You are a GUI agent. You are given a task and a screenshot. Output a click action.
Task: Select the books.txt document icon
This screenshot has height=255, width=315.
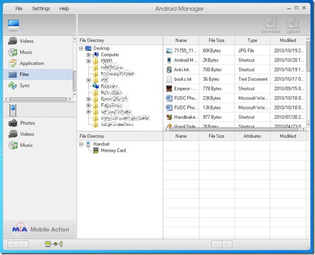coord(169,79)
